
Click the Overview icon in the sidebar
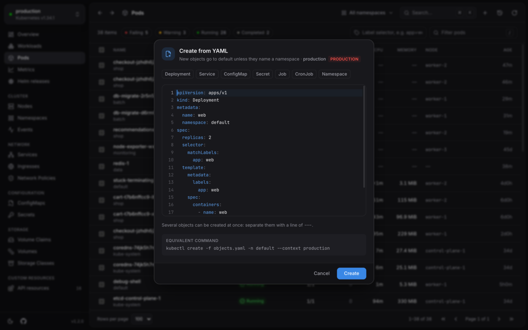(x=11, y=34)
